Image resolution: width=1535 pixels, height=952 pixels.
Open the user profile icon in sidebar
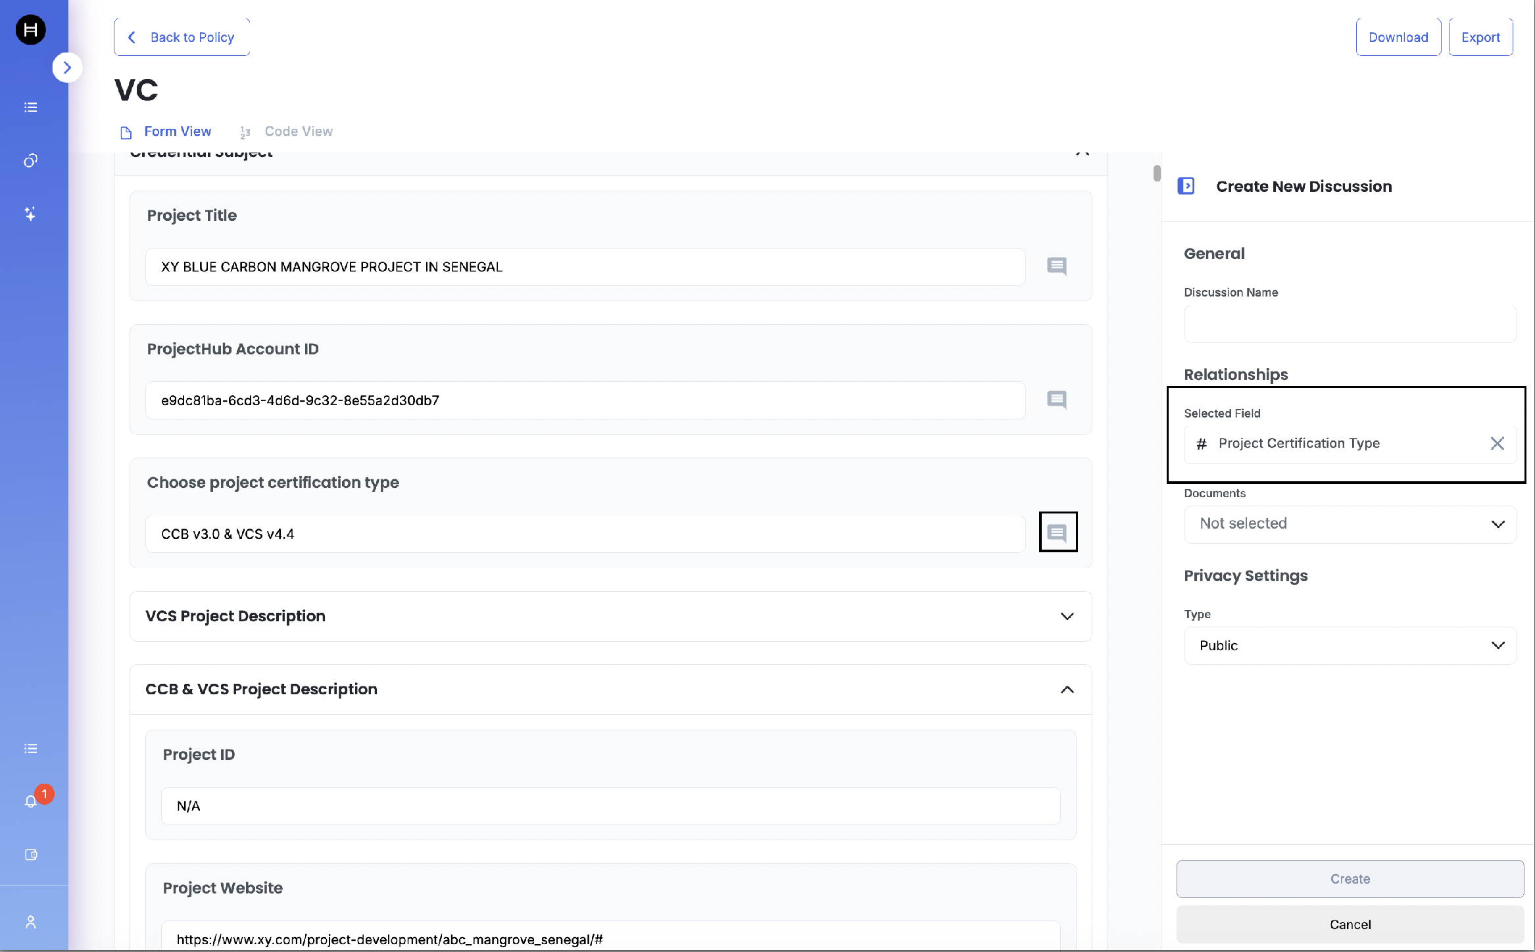tap(31, 922)
